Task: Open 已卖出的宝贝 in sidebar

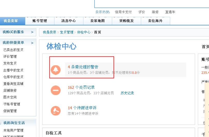Action: tap(13, 50)
